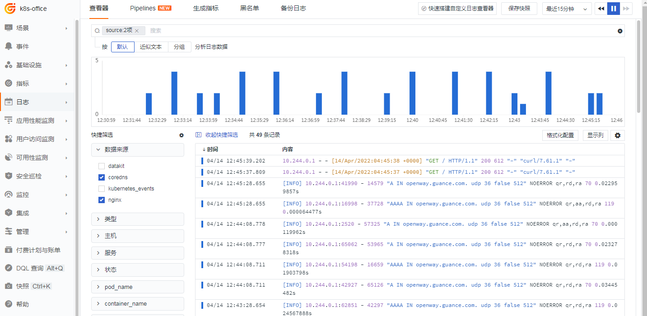Open the 最近15分钟 time range dropdown
Image resolution: width=647 pixels, height=316 pixels.
click(567, 8)
